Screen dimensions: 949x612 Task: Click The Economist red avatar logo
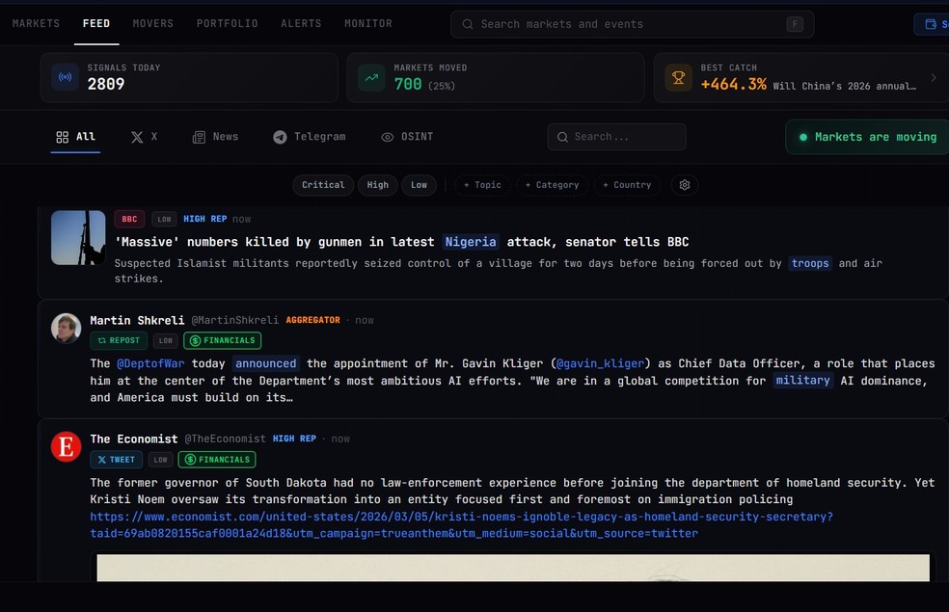tap(66, 446)
